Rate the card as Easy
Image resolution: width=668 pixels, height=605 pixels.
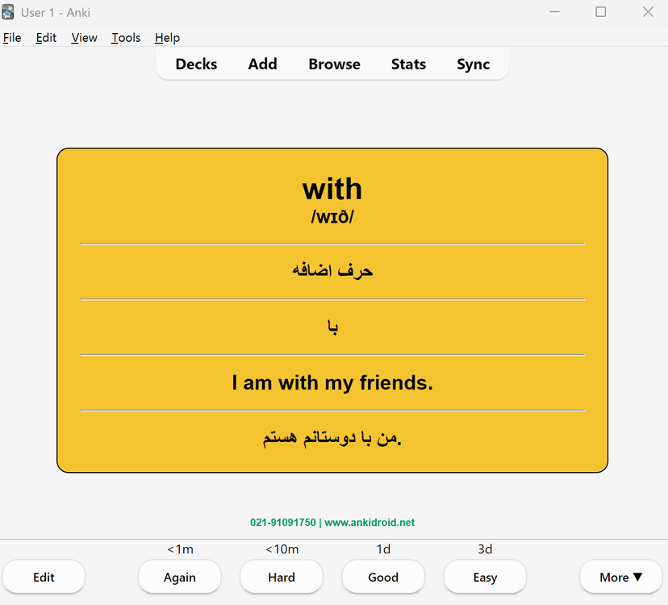485,577
